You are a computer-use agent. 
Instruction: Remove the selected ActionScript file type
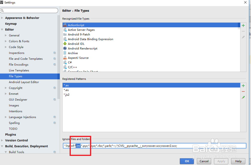click(x=243, y=31)
